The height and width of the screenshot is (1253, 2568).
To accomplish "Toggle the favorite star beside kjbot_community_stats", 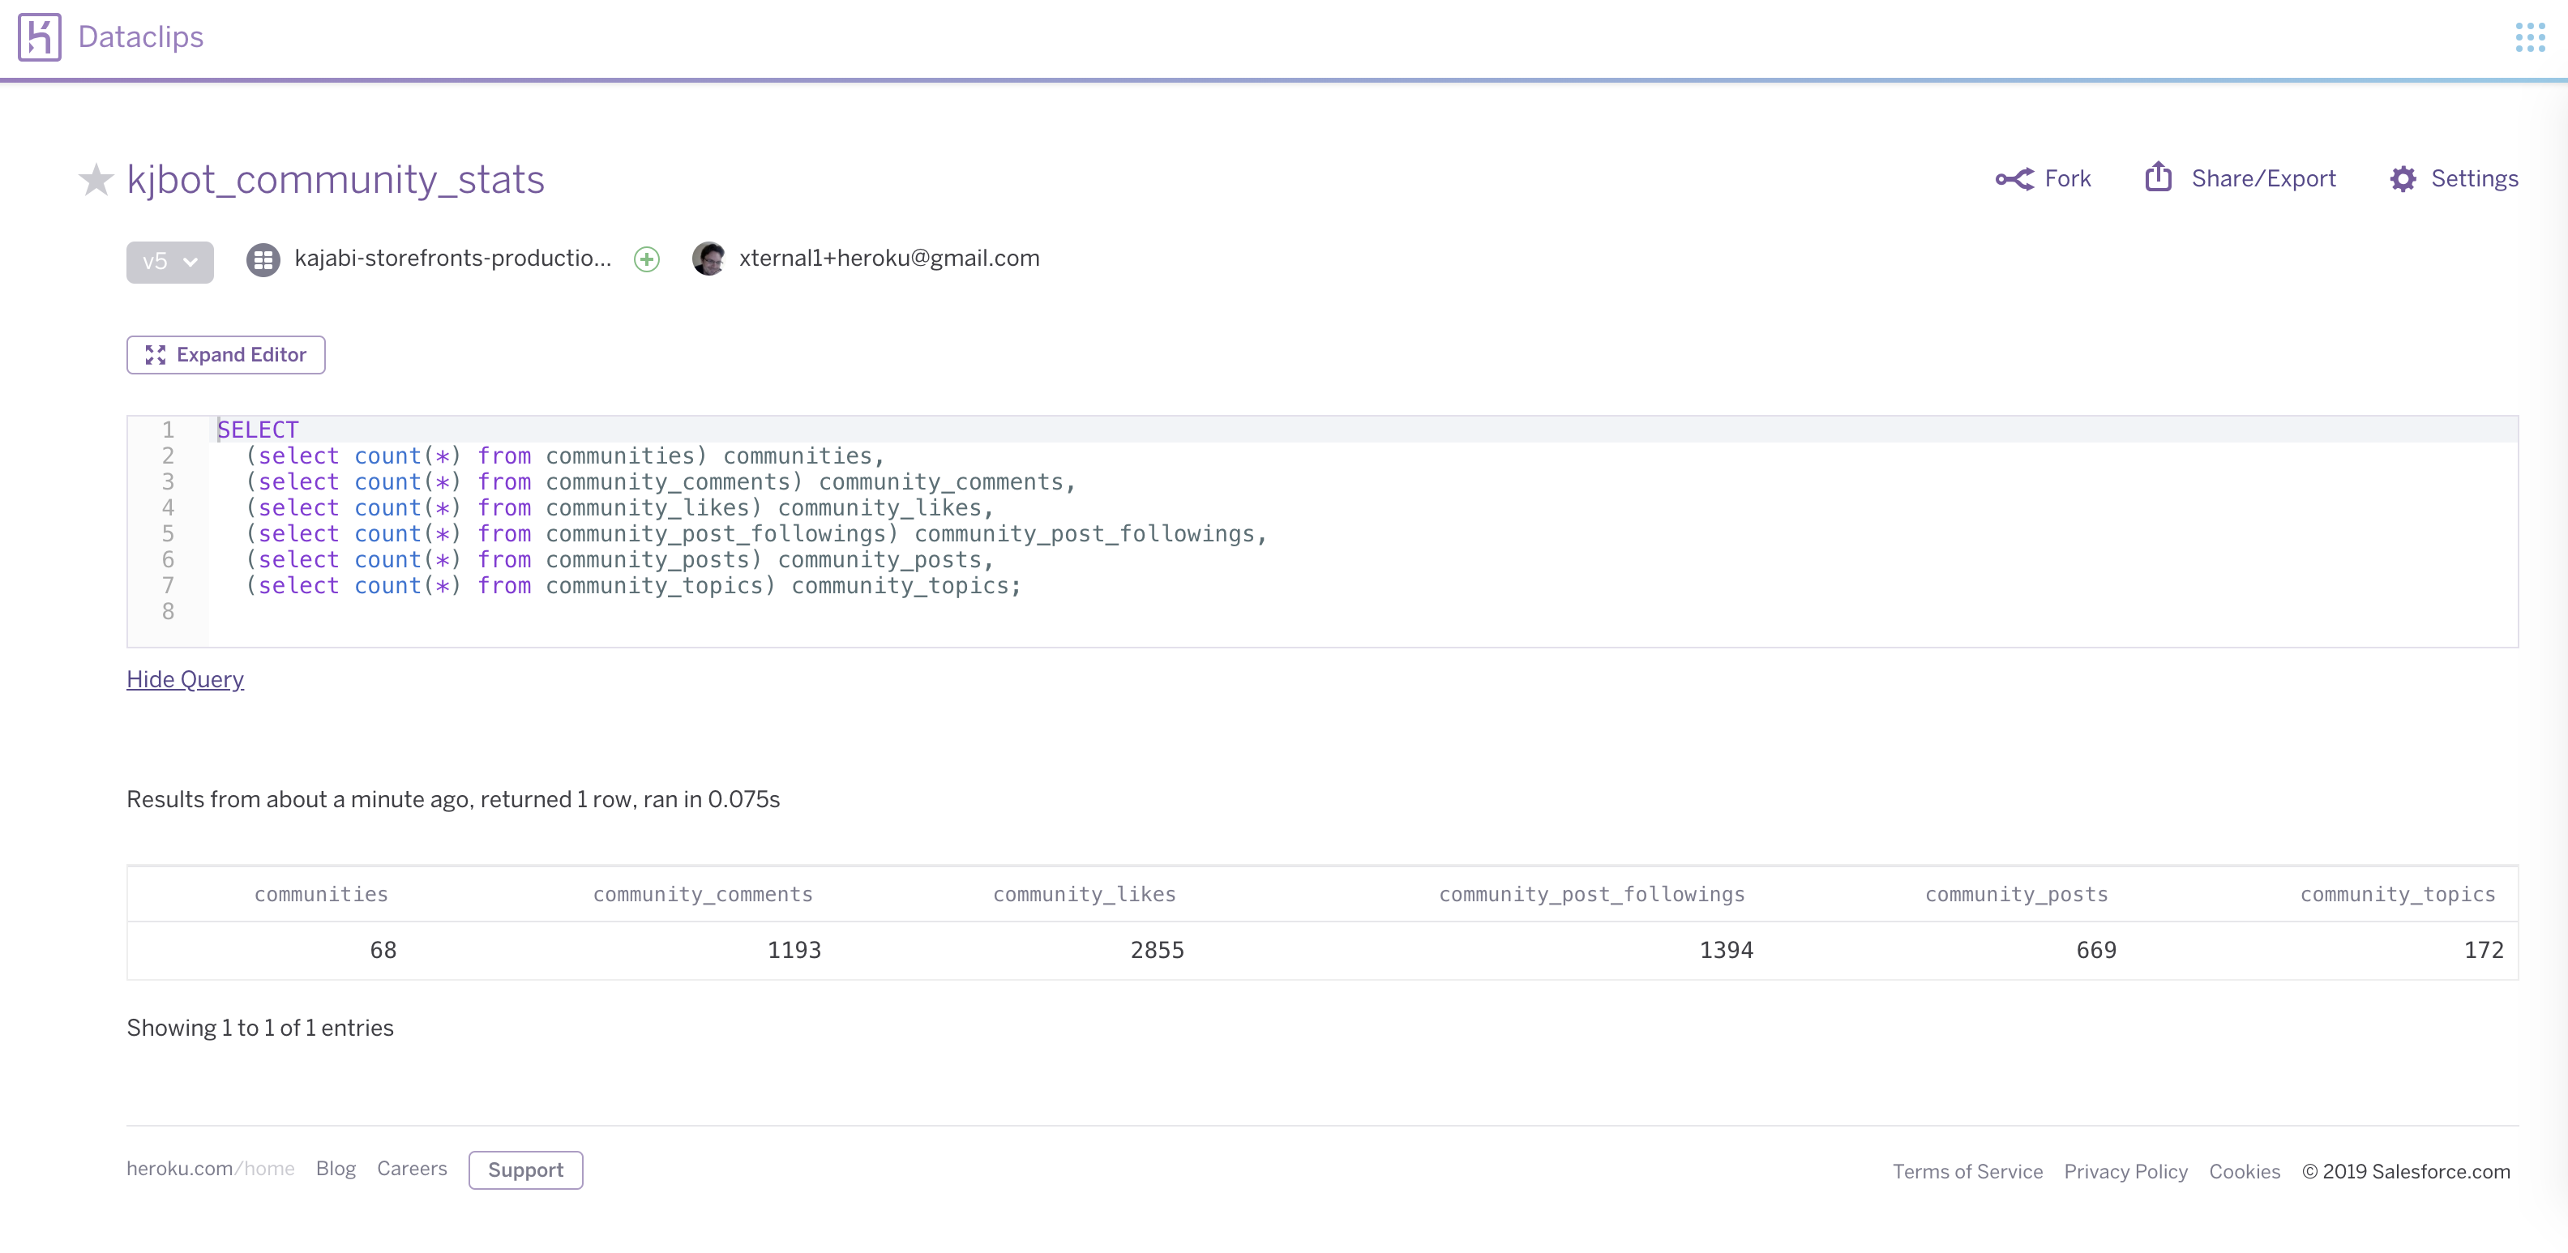I will (96, 179).
